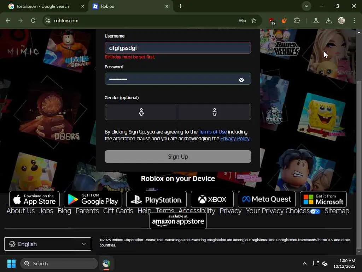Show hidden system tray icons
The width and height of the screenshot is (362, 272).
click(305, 263)
